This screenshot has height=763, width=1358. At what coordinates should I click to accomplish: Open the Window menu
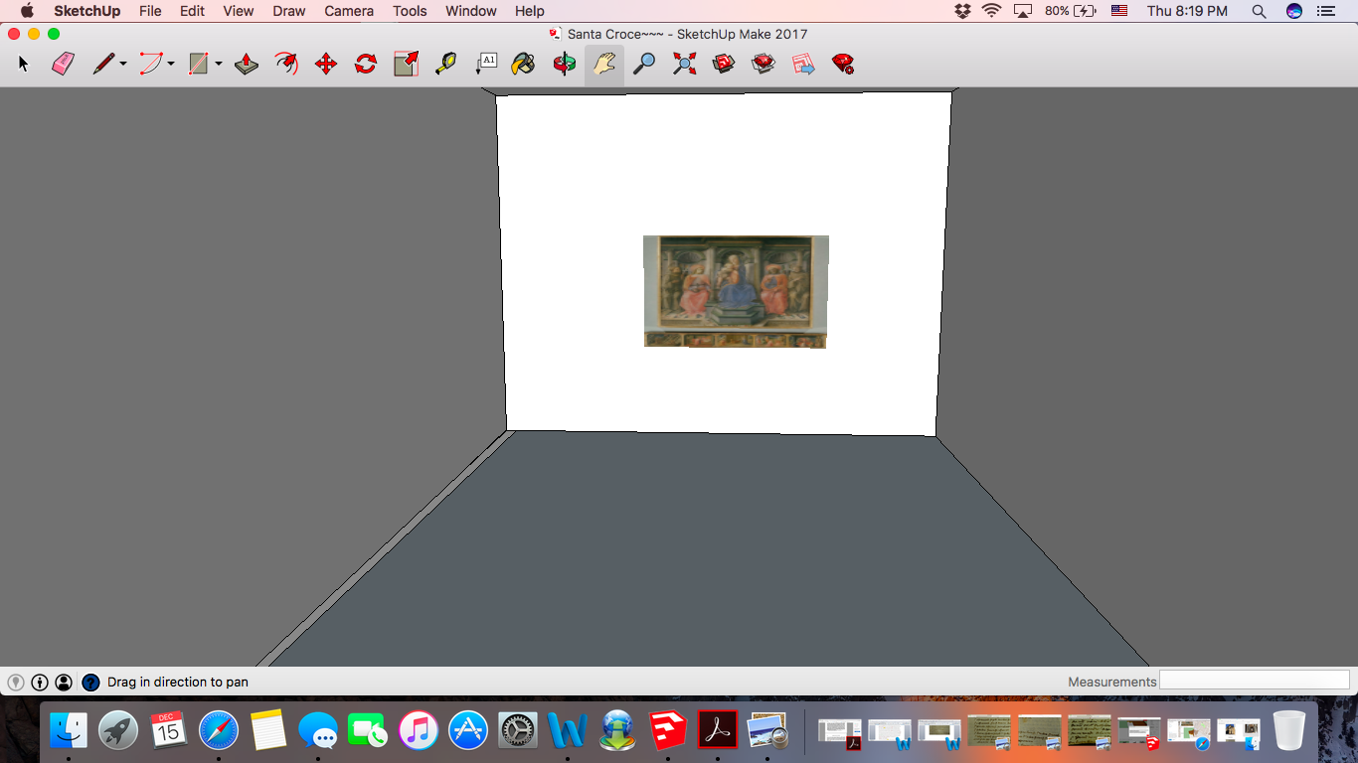coord(471,11)
